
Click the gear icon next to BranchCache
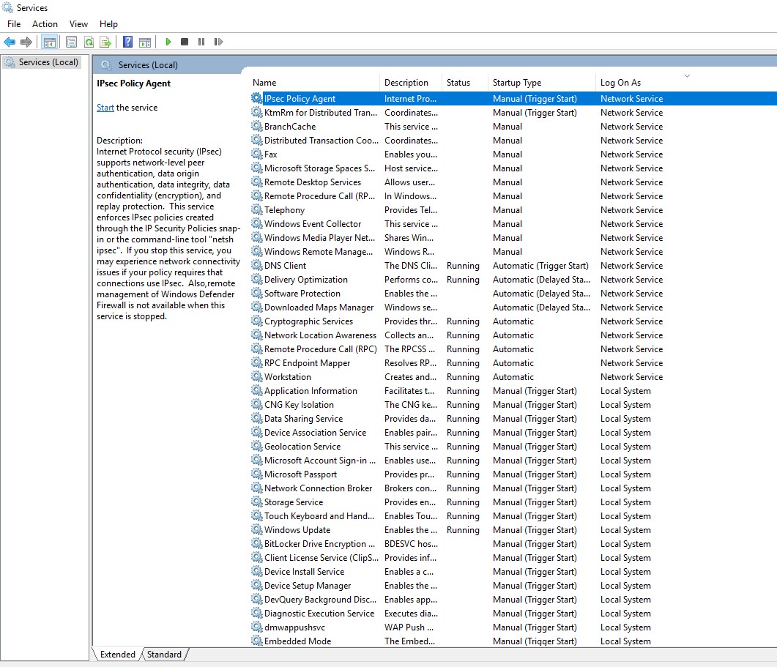click(257, 126)
